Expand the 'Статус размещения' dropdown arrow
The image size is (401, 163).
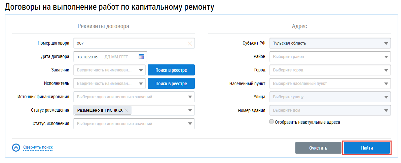tap(190, 110)
